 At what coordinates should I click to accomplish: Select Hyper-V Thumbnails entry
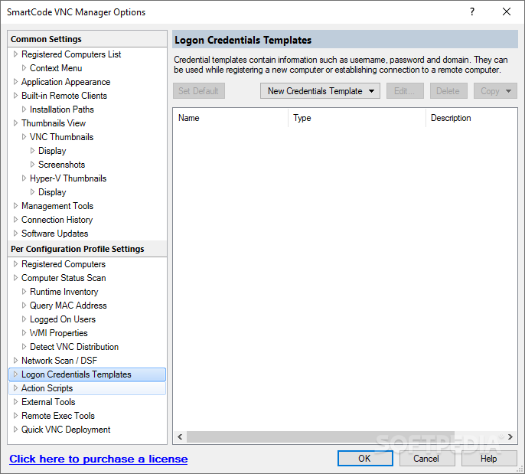tap(68, 178)
